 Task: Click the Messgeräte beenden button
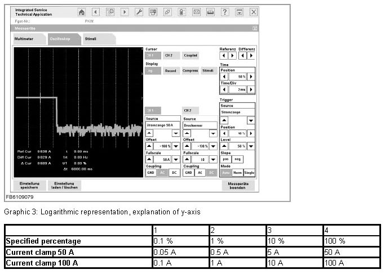tap(237, 185)
